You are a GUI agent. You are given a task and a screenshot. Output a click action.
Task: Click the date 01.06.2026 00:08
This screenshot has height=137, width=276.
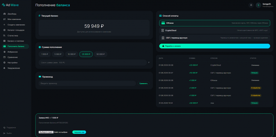[x=166, y=65]
